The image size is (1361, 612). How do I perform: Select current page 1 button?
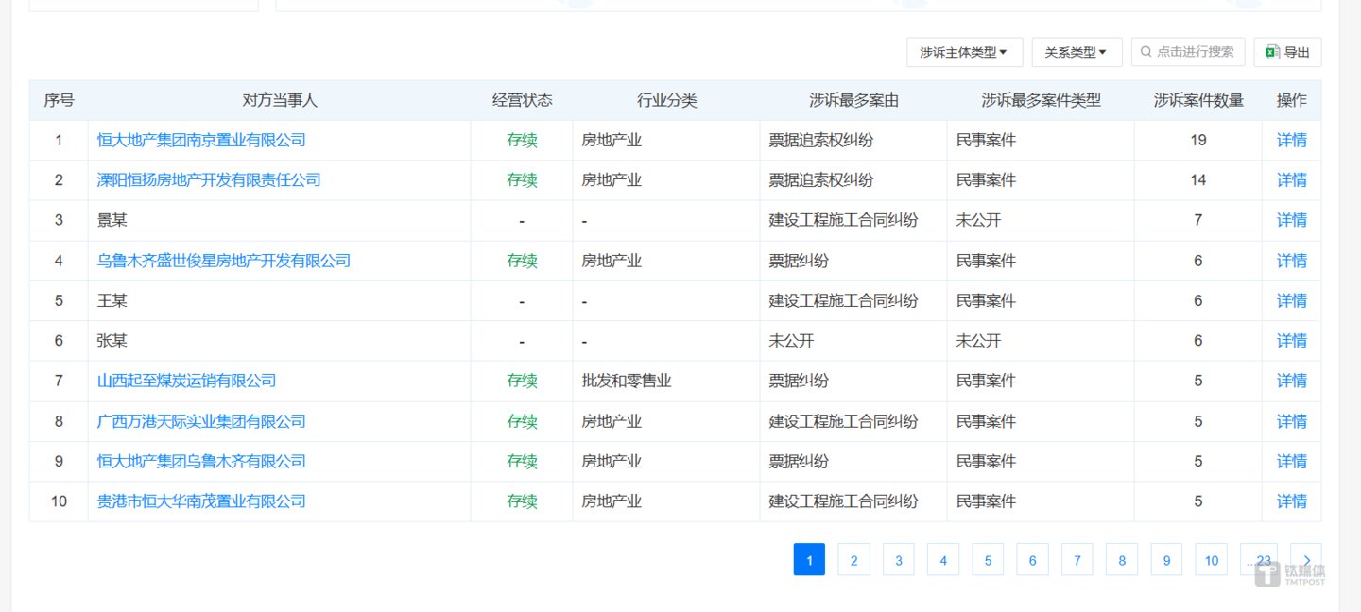pos(809,560)
